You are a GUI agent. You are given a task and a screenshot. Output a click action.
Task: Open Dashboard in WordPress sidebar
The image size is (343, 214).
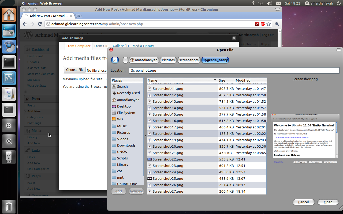tap(35, 56)
